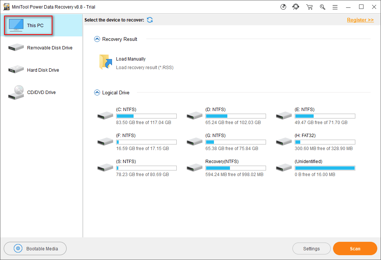Click the (F: NTFS) drive label
The height and width of the screenshot is (260, 381).
tap(126, 135)
